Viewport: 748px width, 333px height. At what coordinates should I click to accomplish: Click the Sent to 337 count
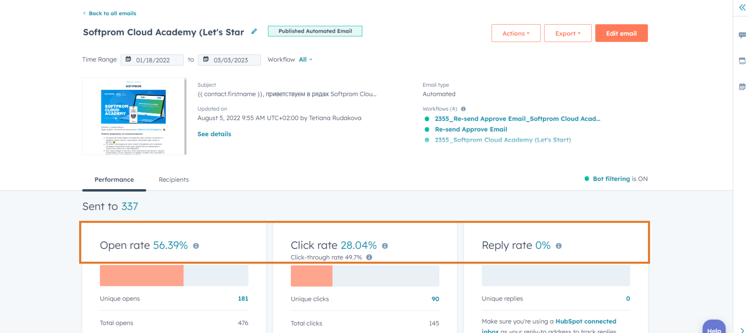pyautogui.click(x=130, y=207)
